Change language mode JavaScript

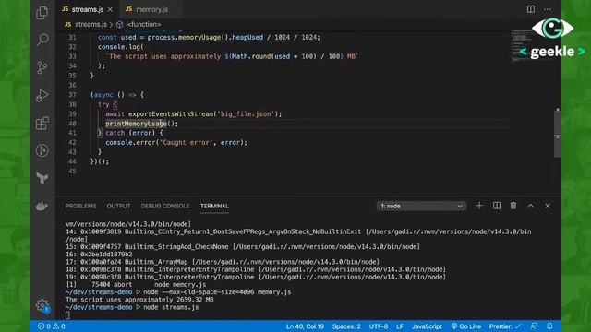tap(427, 326)
